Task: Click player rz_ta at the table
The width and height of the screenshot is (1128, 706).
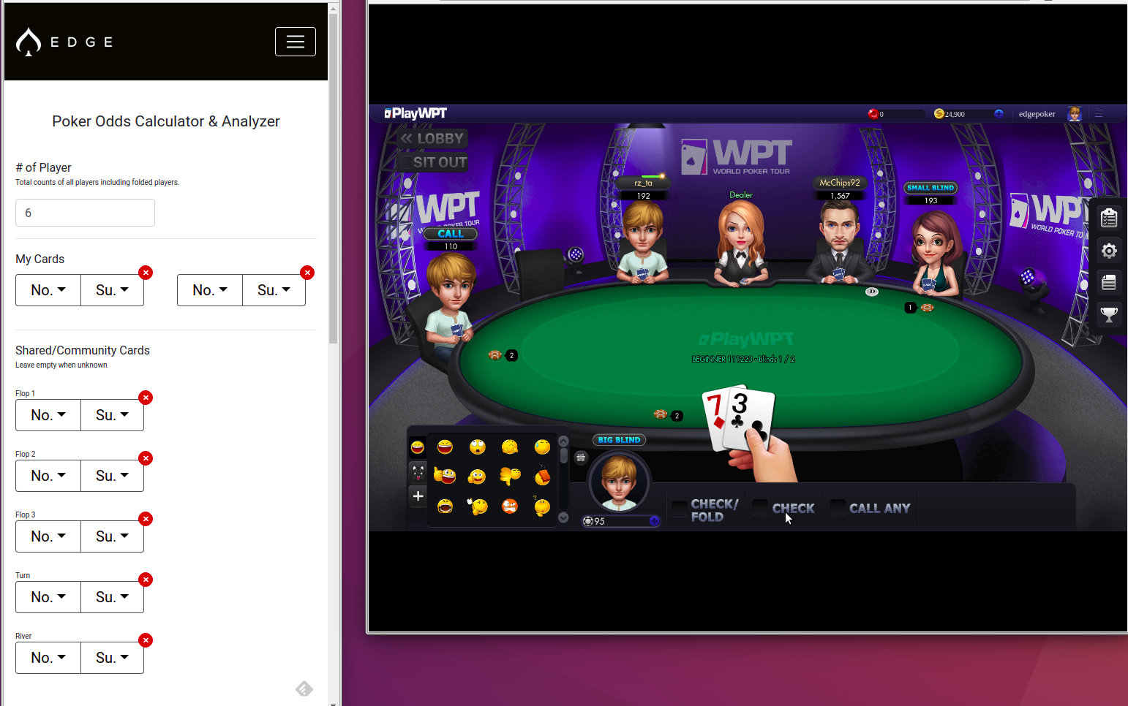Action: [x=642, y=241]
